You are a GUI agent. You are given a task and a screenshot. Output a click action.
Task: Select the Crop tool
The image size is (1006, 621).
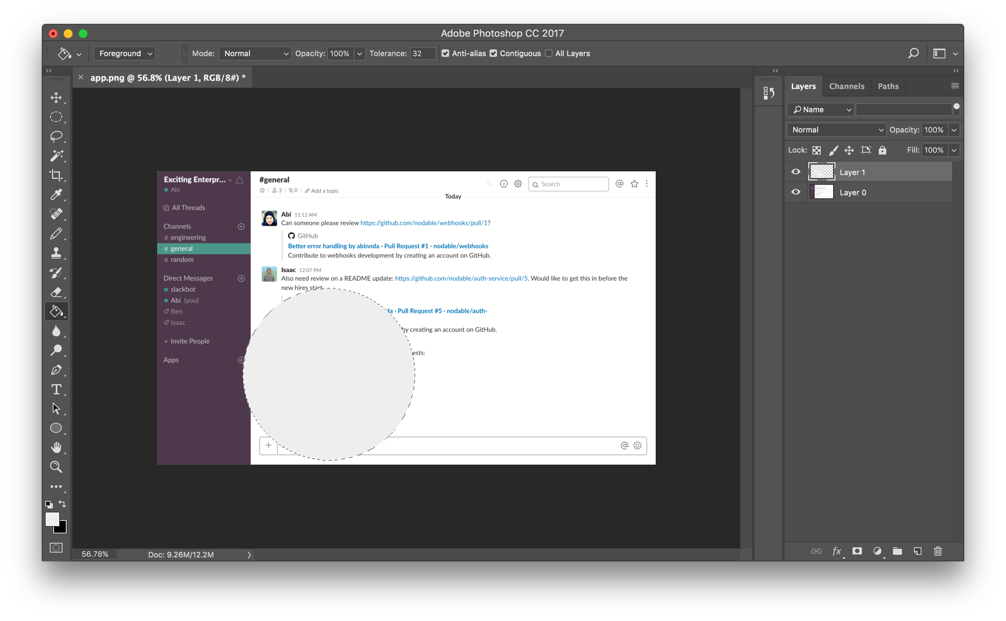tap(56, 175)
